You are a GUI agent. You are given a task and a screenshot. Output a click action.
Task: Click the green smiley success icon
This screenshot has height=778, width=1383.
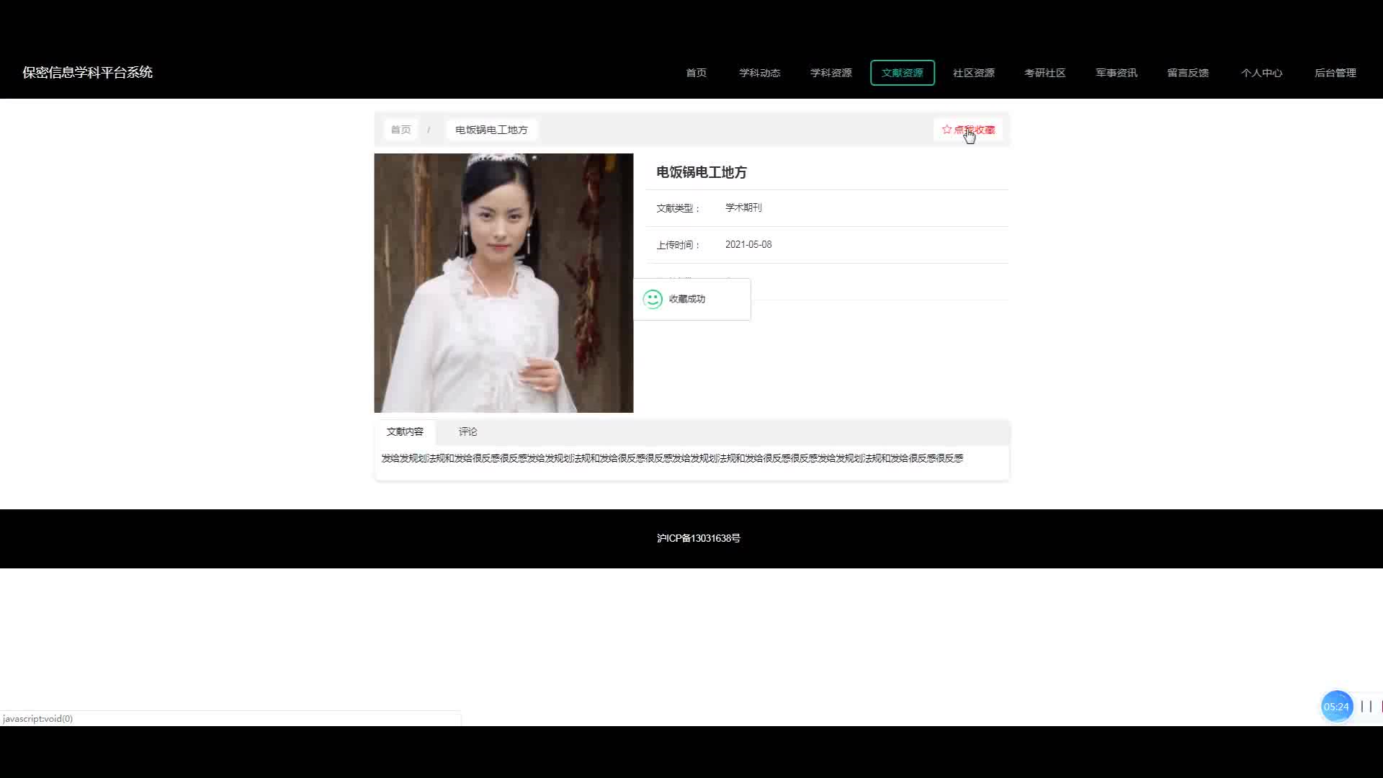pos(653,299)
